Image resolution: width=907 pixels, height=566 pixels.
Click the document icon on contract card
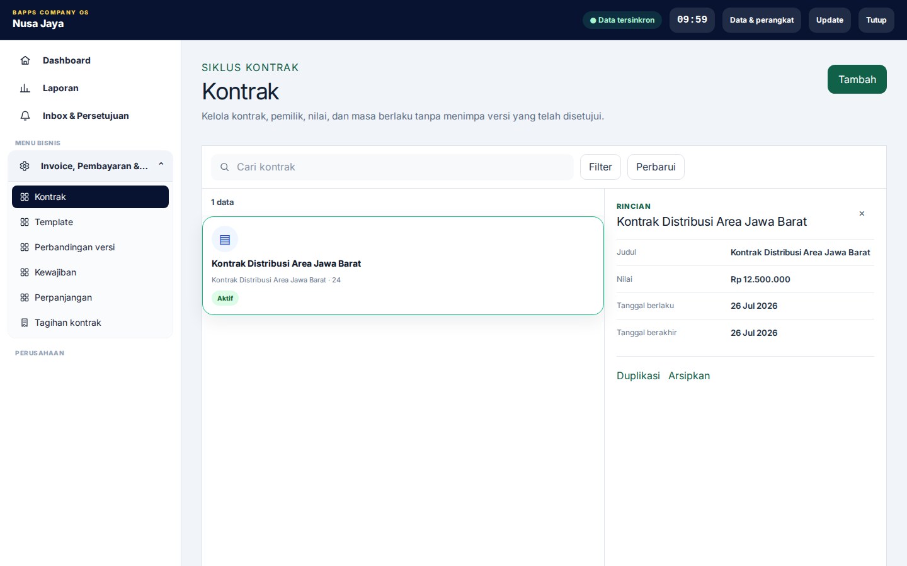[225, 240]
